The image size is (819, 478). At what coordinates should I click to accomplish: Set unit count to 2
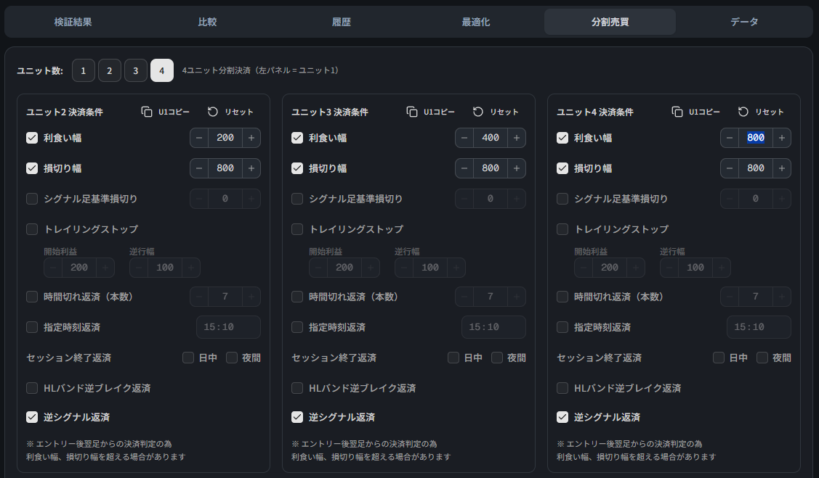point(110,70)
